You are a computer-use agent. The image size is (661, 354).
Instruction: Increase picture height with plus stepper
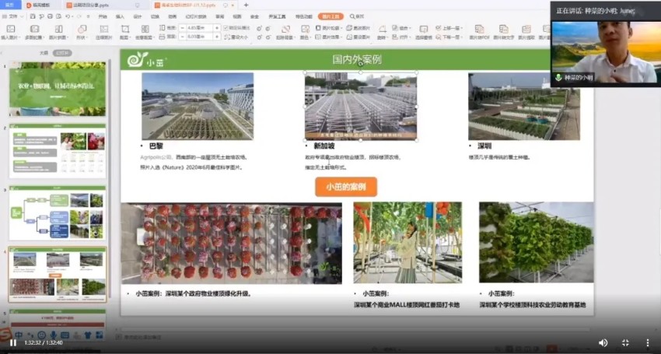click(217, 28)
